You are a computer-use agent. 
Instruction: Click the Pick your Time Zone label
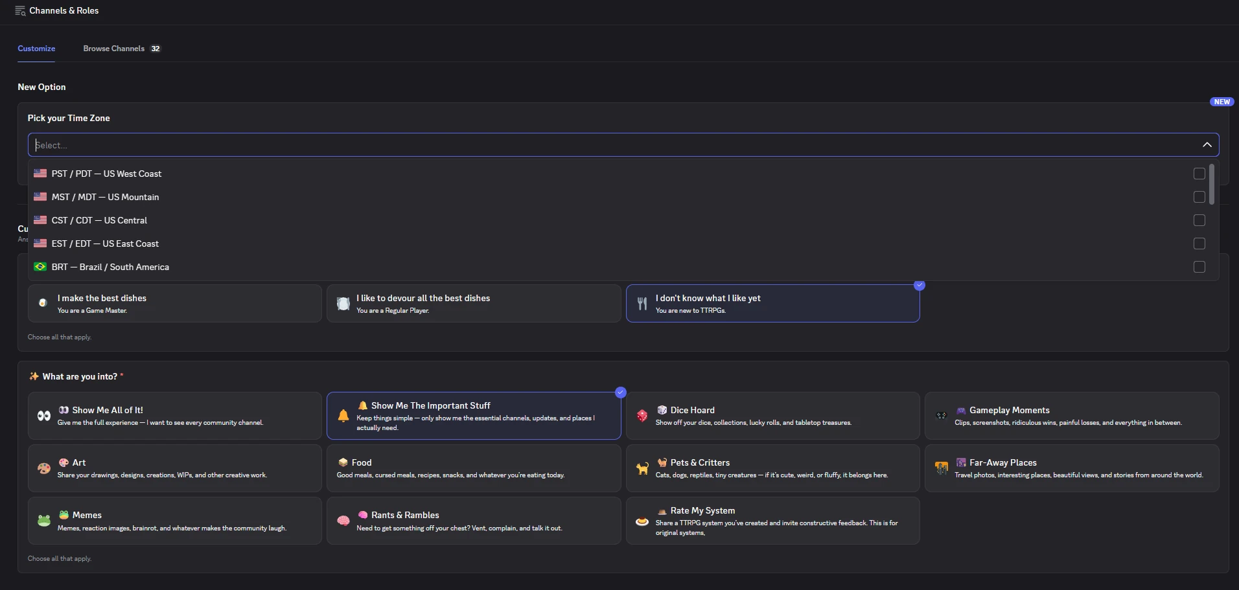click(69, 118)
